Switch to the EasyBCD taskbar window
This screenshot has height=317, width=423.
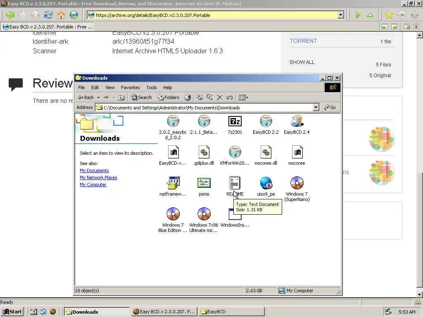pyautogui.click(x=231, y=312)
